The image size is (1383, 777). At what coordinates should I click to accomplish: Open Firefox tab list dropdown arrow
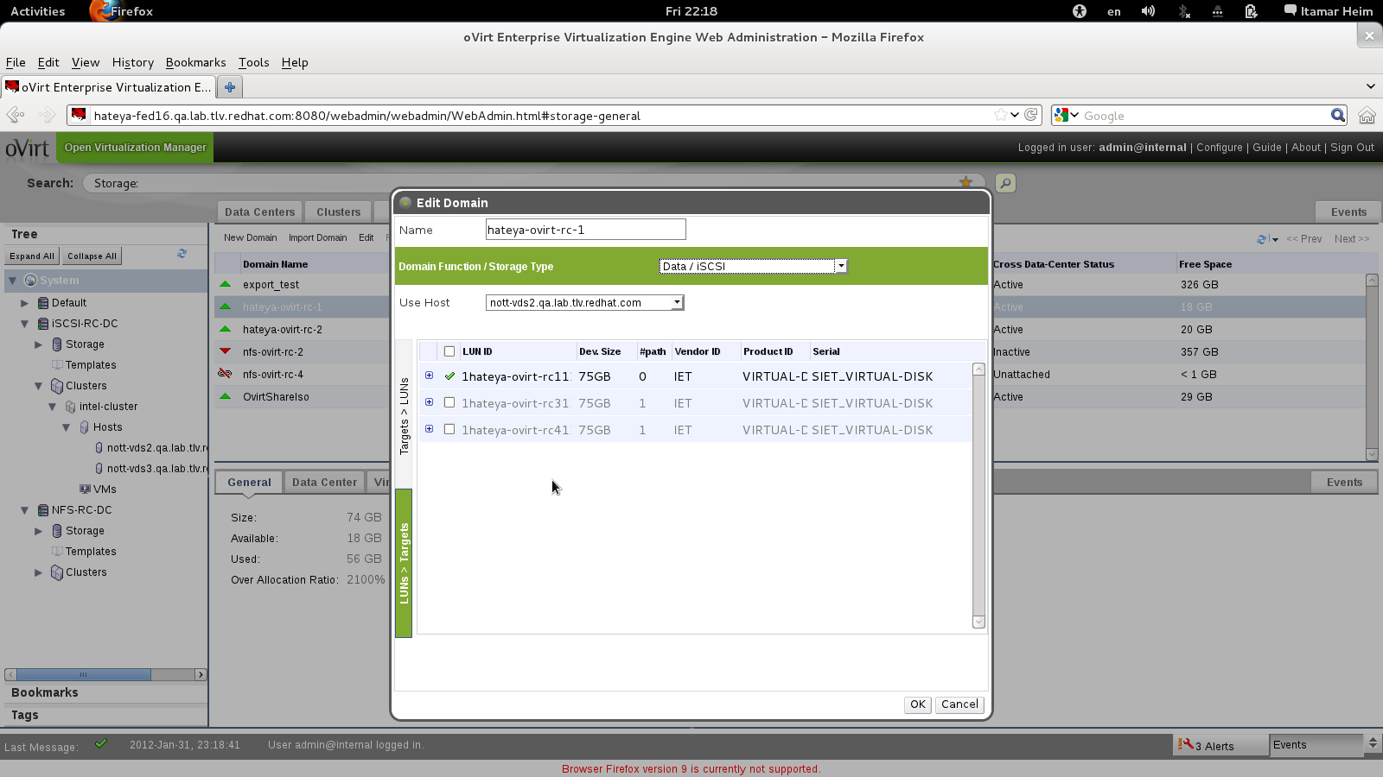coord(1370,86)
